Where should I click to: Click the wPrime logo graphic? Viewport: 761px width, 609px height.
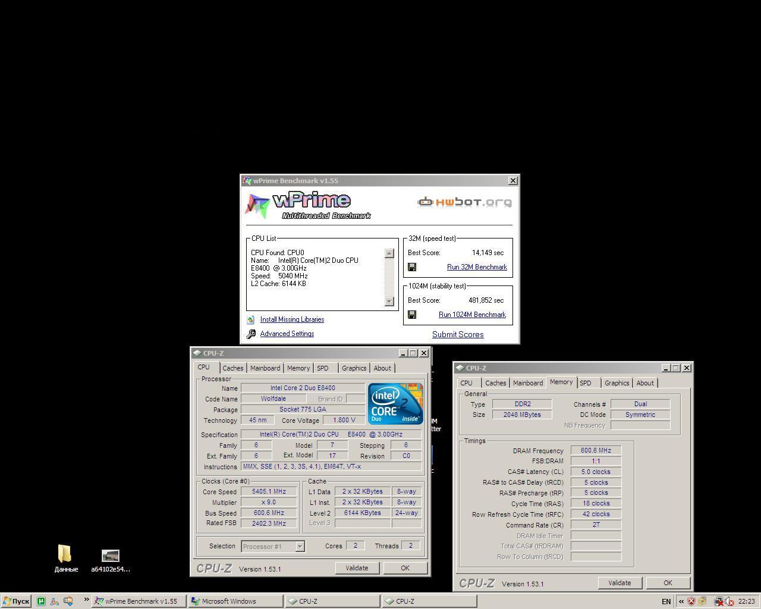[x=308, y=206]
